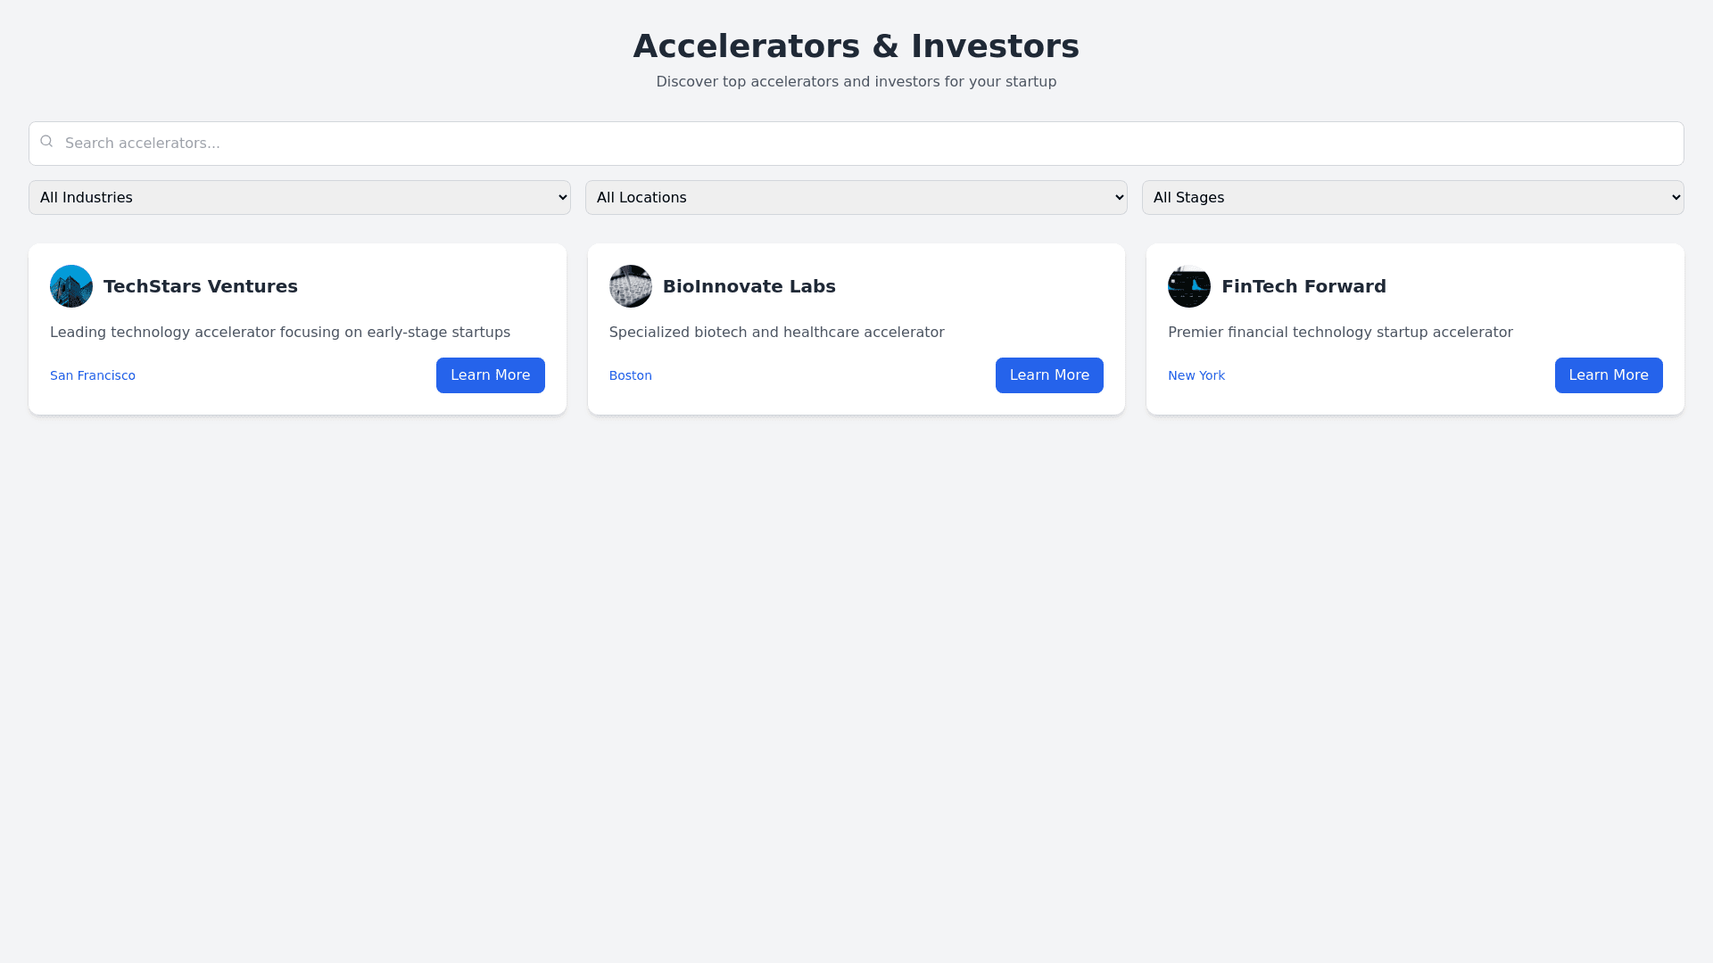The image size is (1713, 963).
Task: Click the New York location link
Action: coord(1196,375)
